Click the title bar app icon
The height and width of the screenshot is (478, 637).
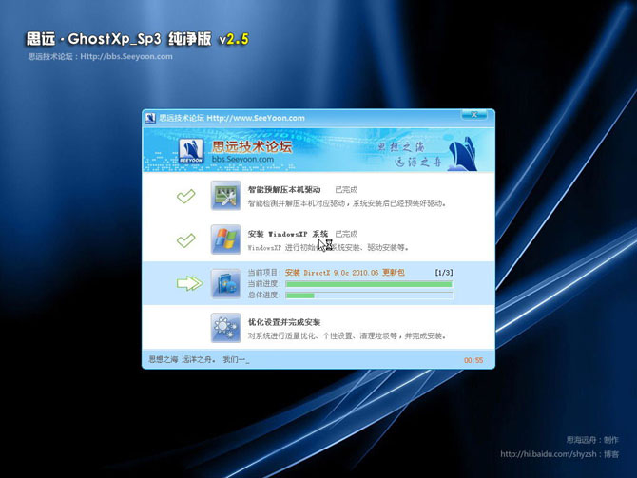150,118
